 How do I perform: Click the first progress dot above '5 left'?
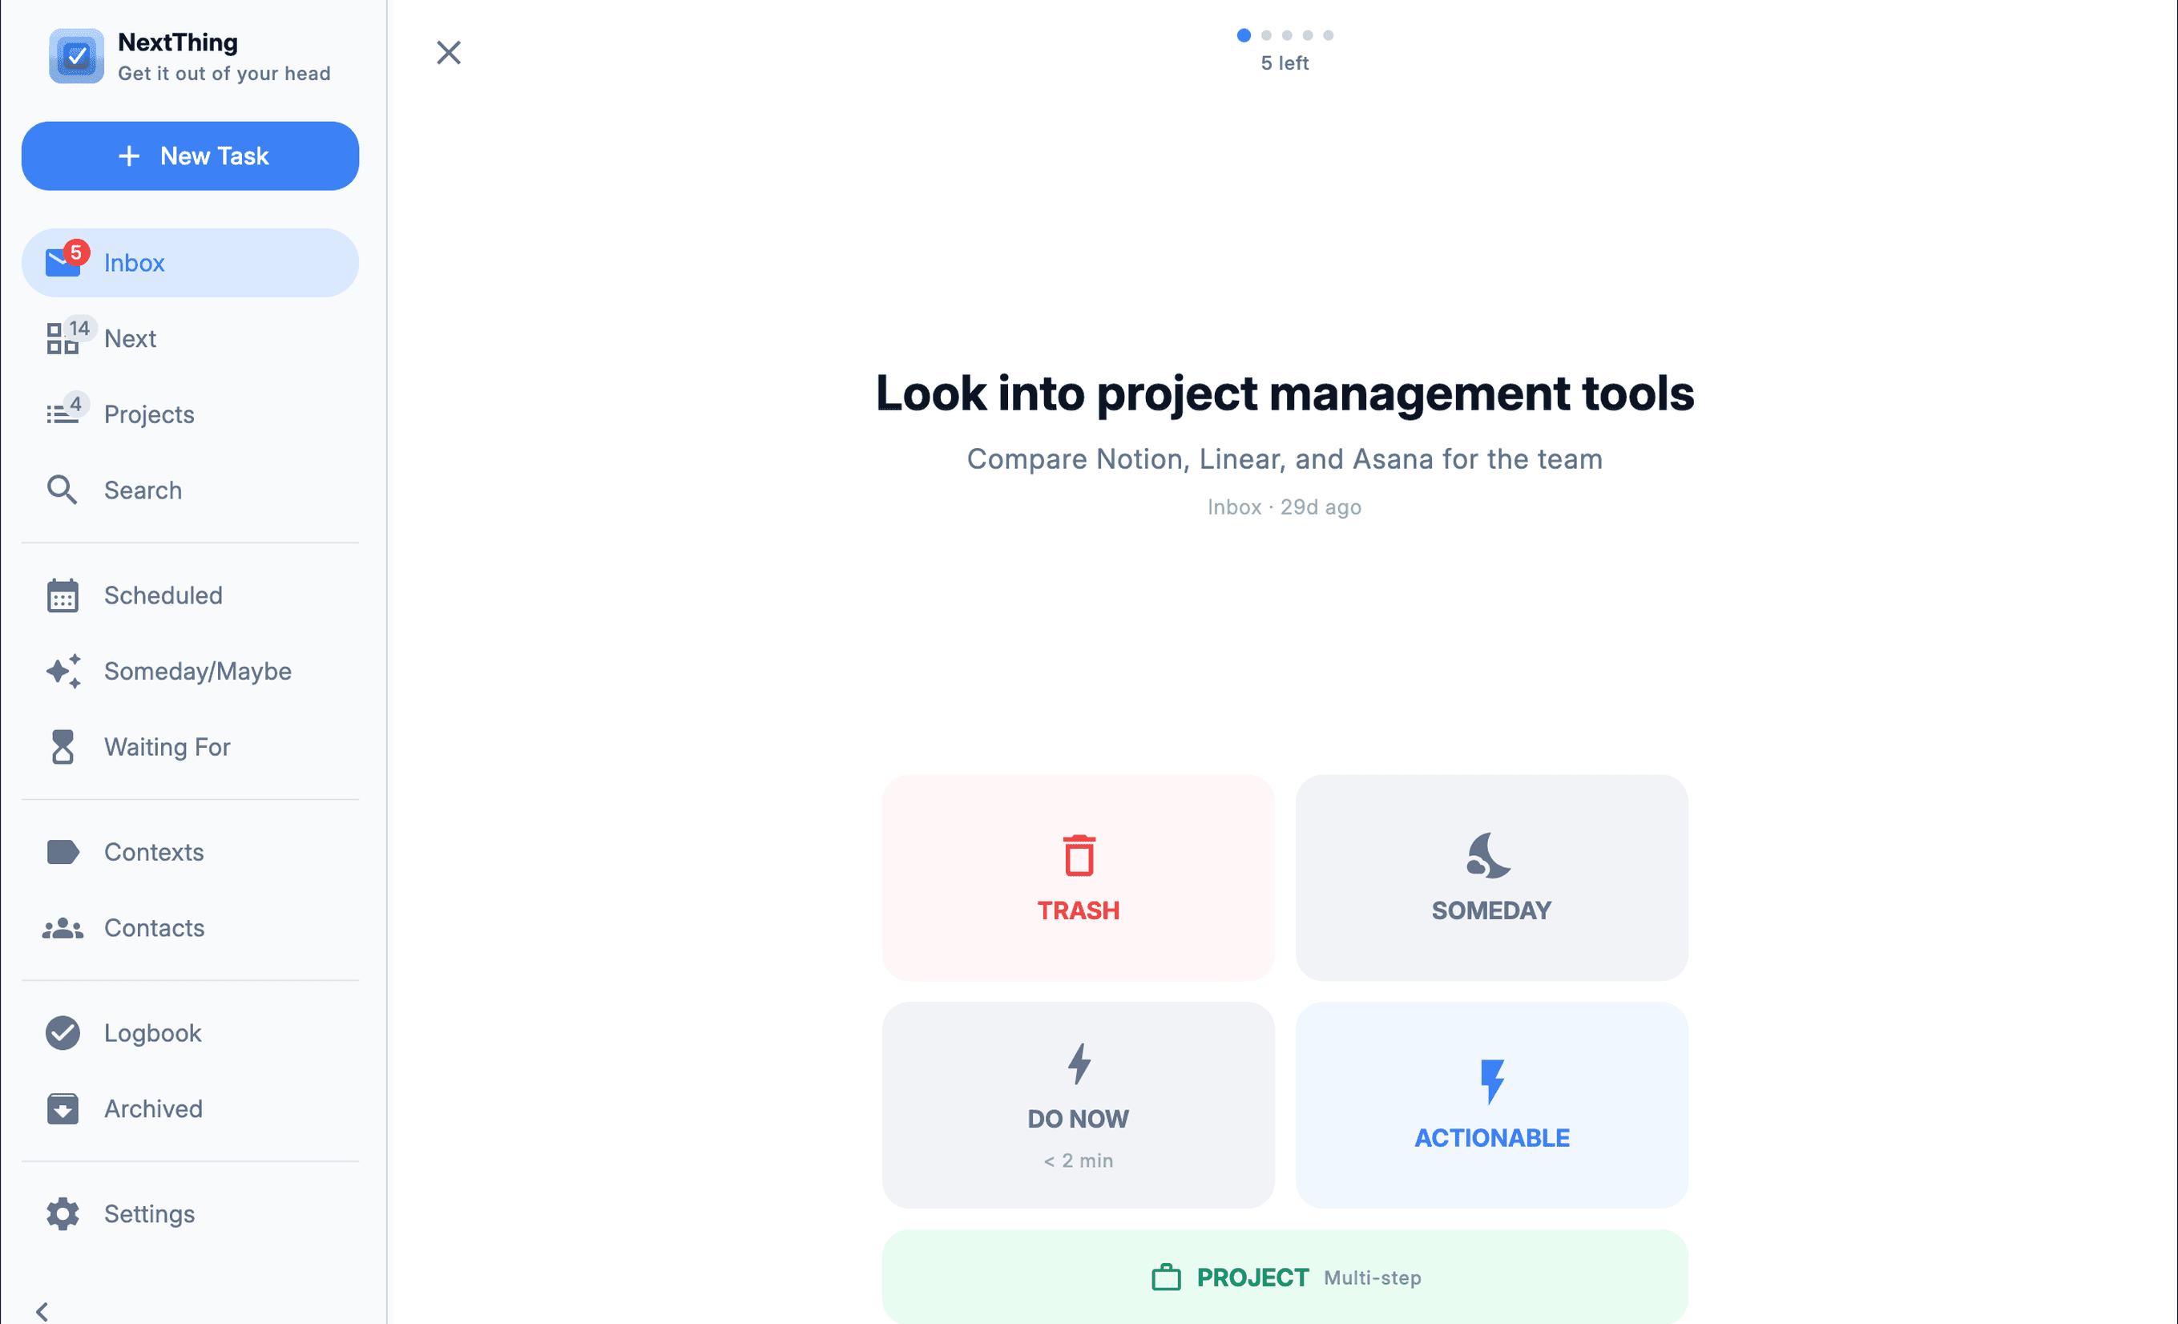tap(1244, 35)
